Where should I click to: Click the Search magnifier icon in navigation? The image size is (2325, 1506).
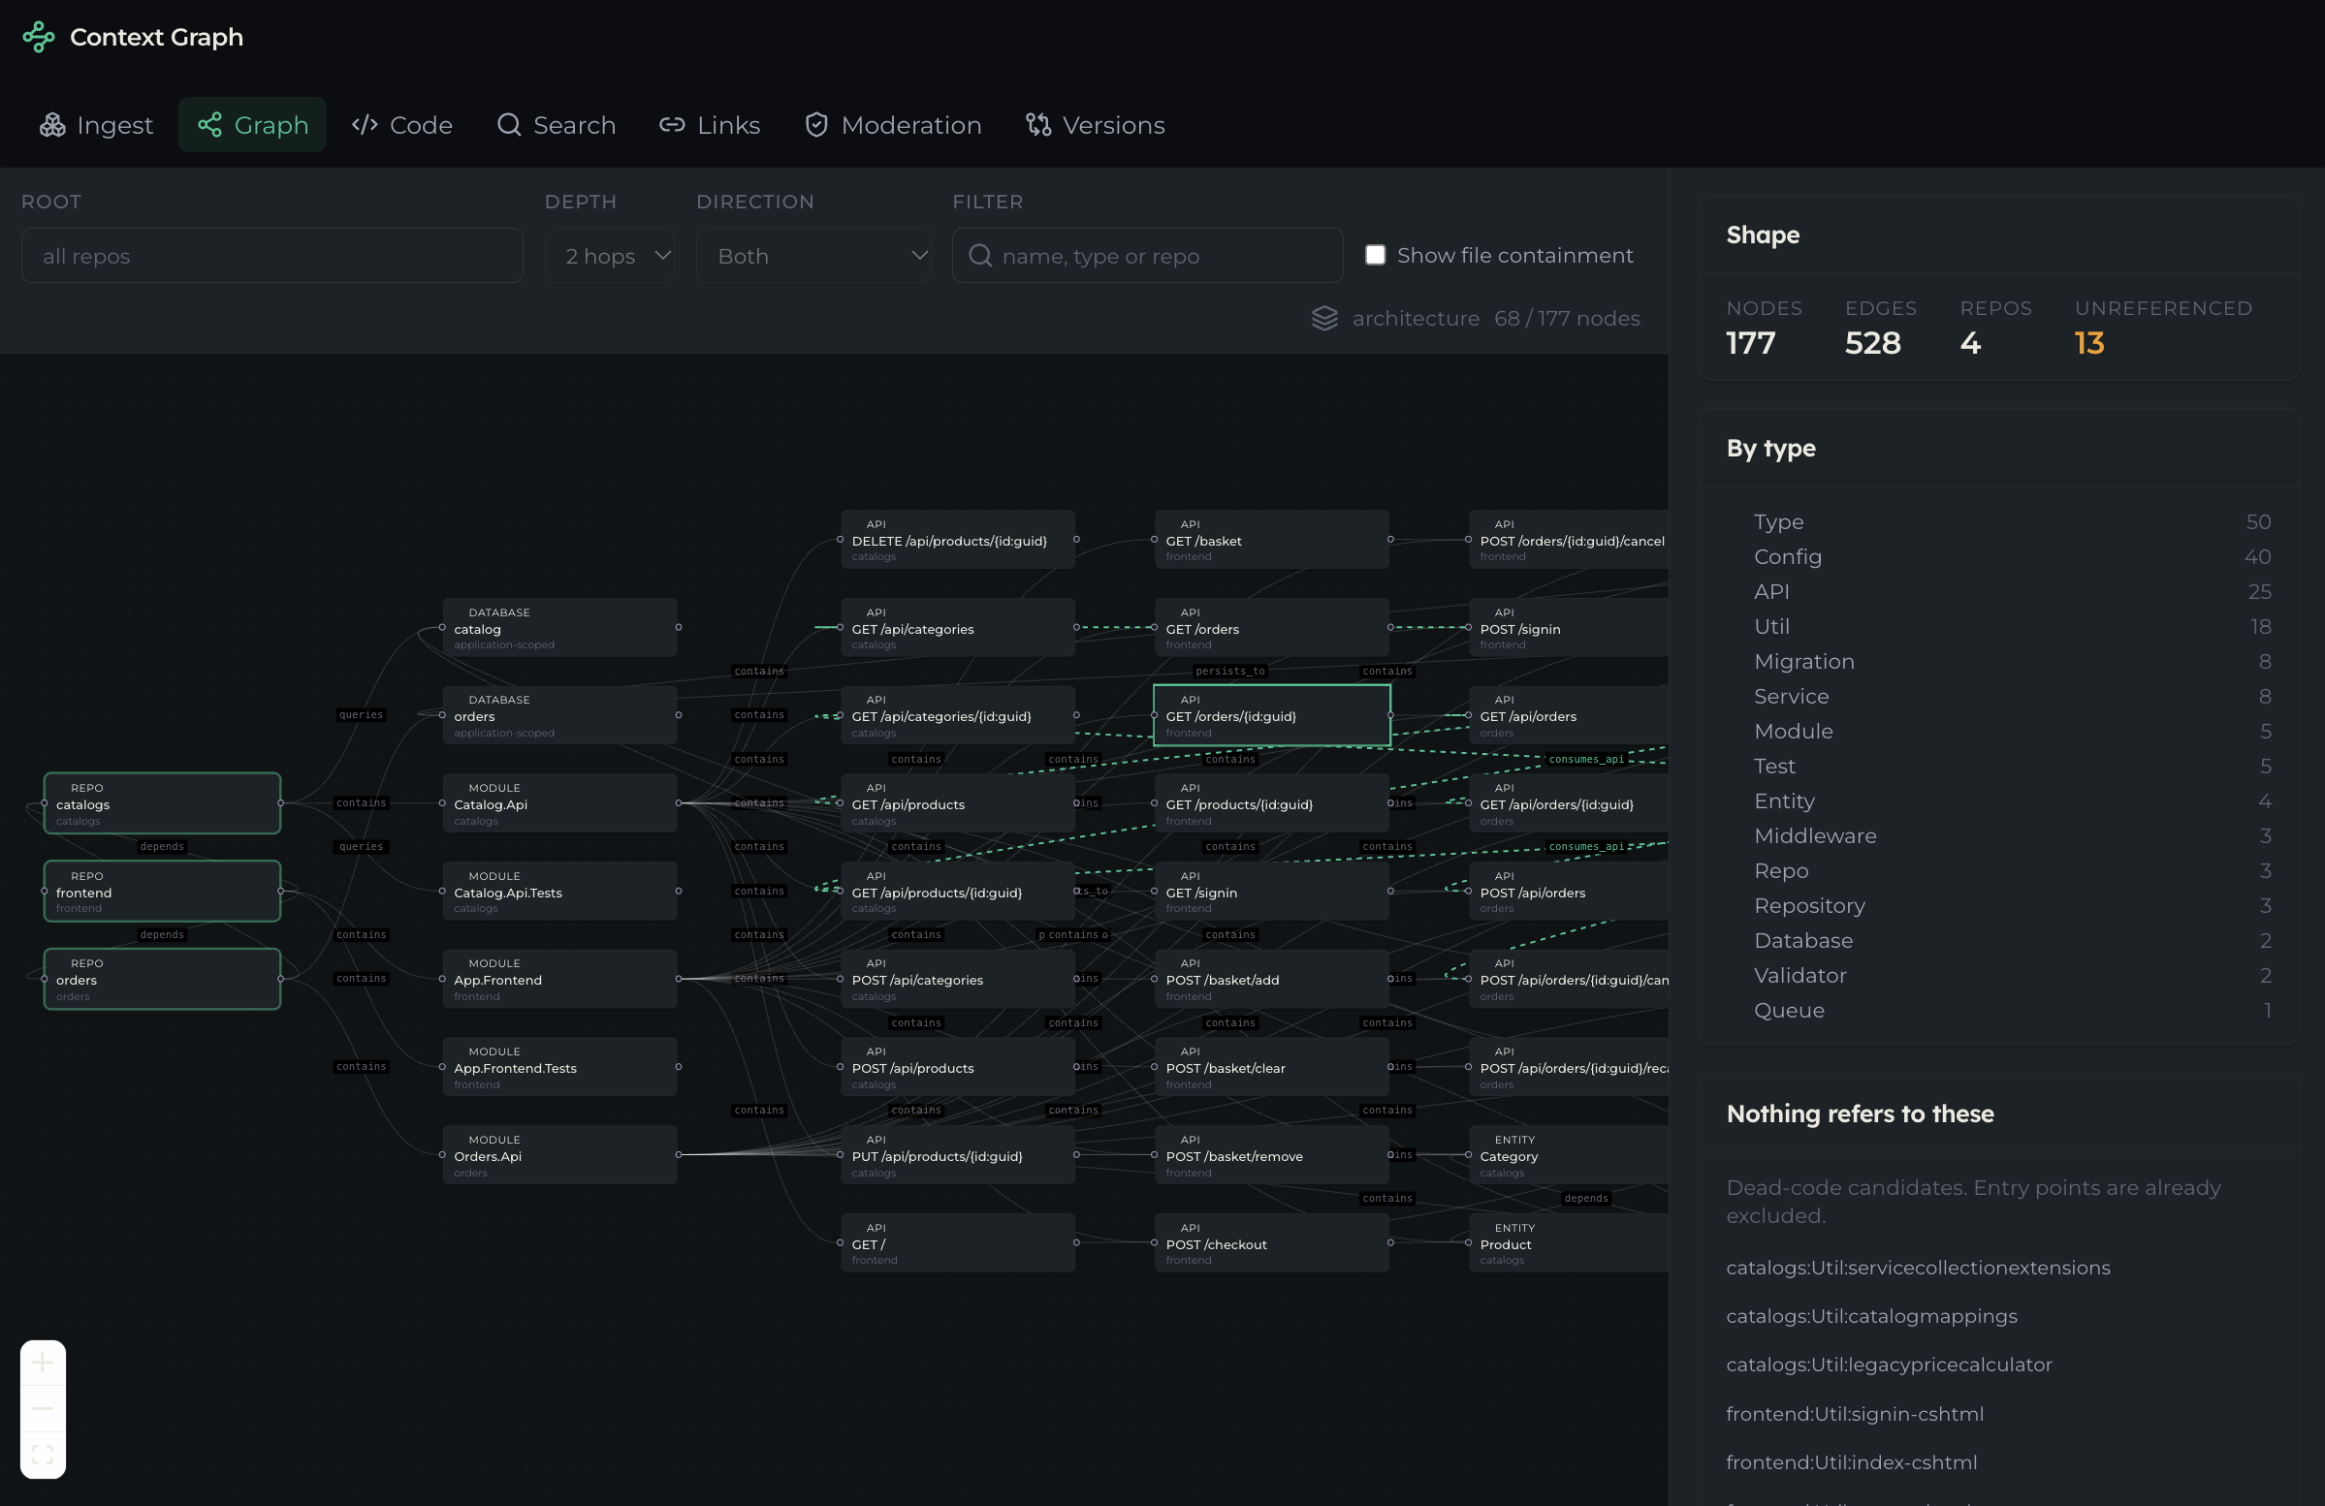pos(508,125)
